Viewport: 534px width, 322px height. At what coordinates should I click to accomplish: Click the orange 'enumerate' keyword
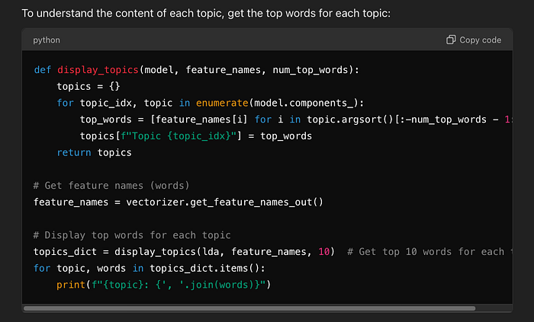(x=222, y=103)
